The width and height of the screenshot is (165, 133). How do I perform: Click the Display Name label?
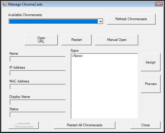click(x=20, y=97)
